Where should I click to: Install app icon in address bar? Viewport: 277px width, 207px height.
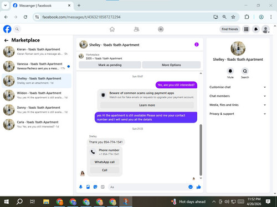coord(216,17)
